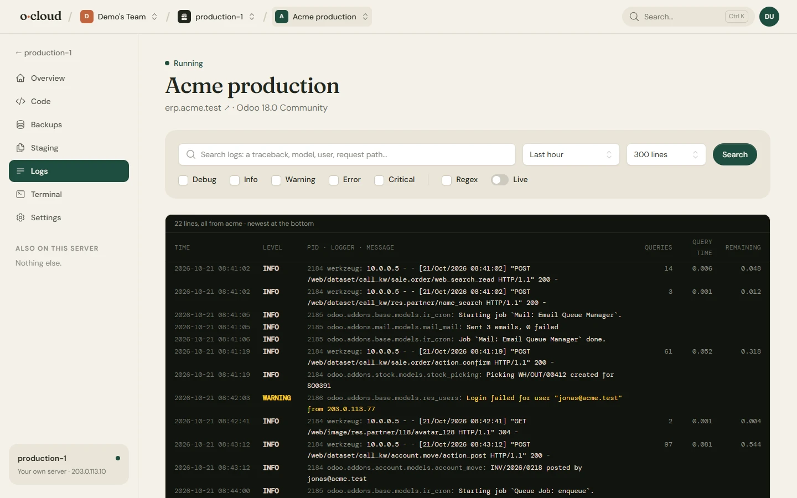Enable the Debug level checkbox

(x=183, y=180)
